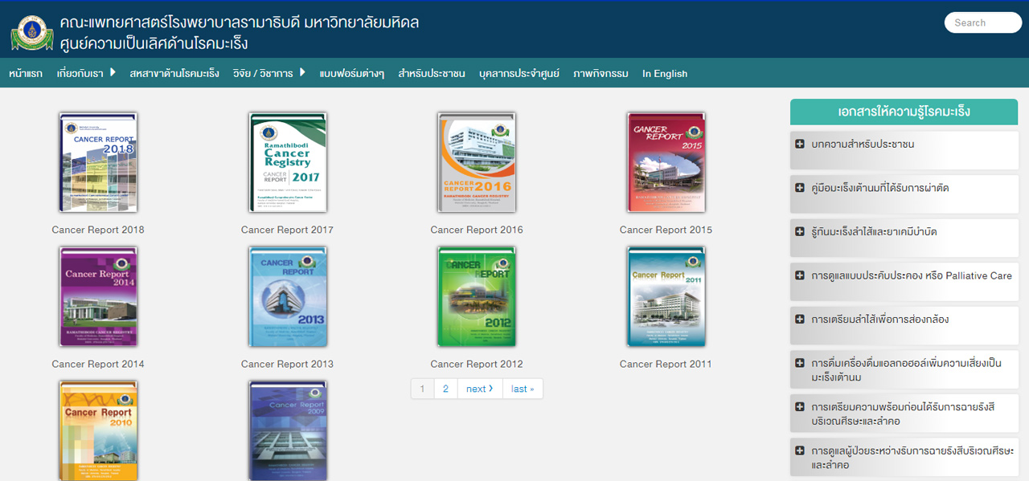Viewport: 1029px width, 481px height.
Task: Expand plus icon for การดื่มเครื่องดื่มแอลกอฮอล์ section
Action: pyautogui.click(x=800, y=363)
